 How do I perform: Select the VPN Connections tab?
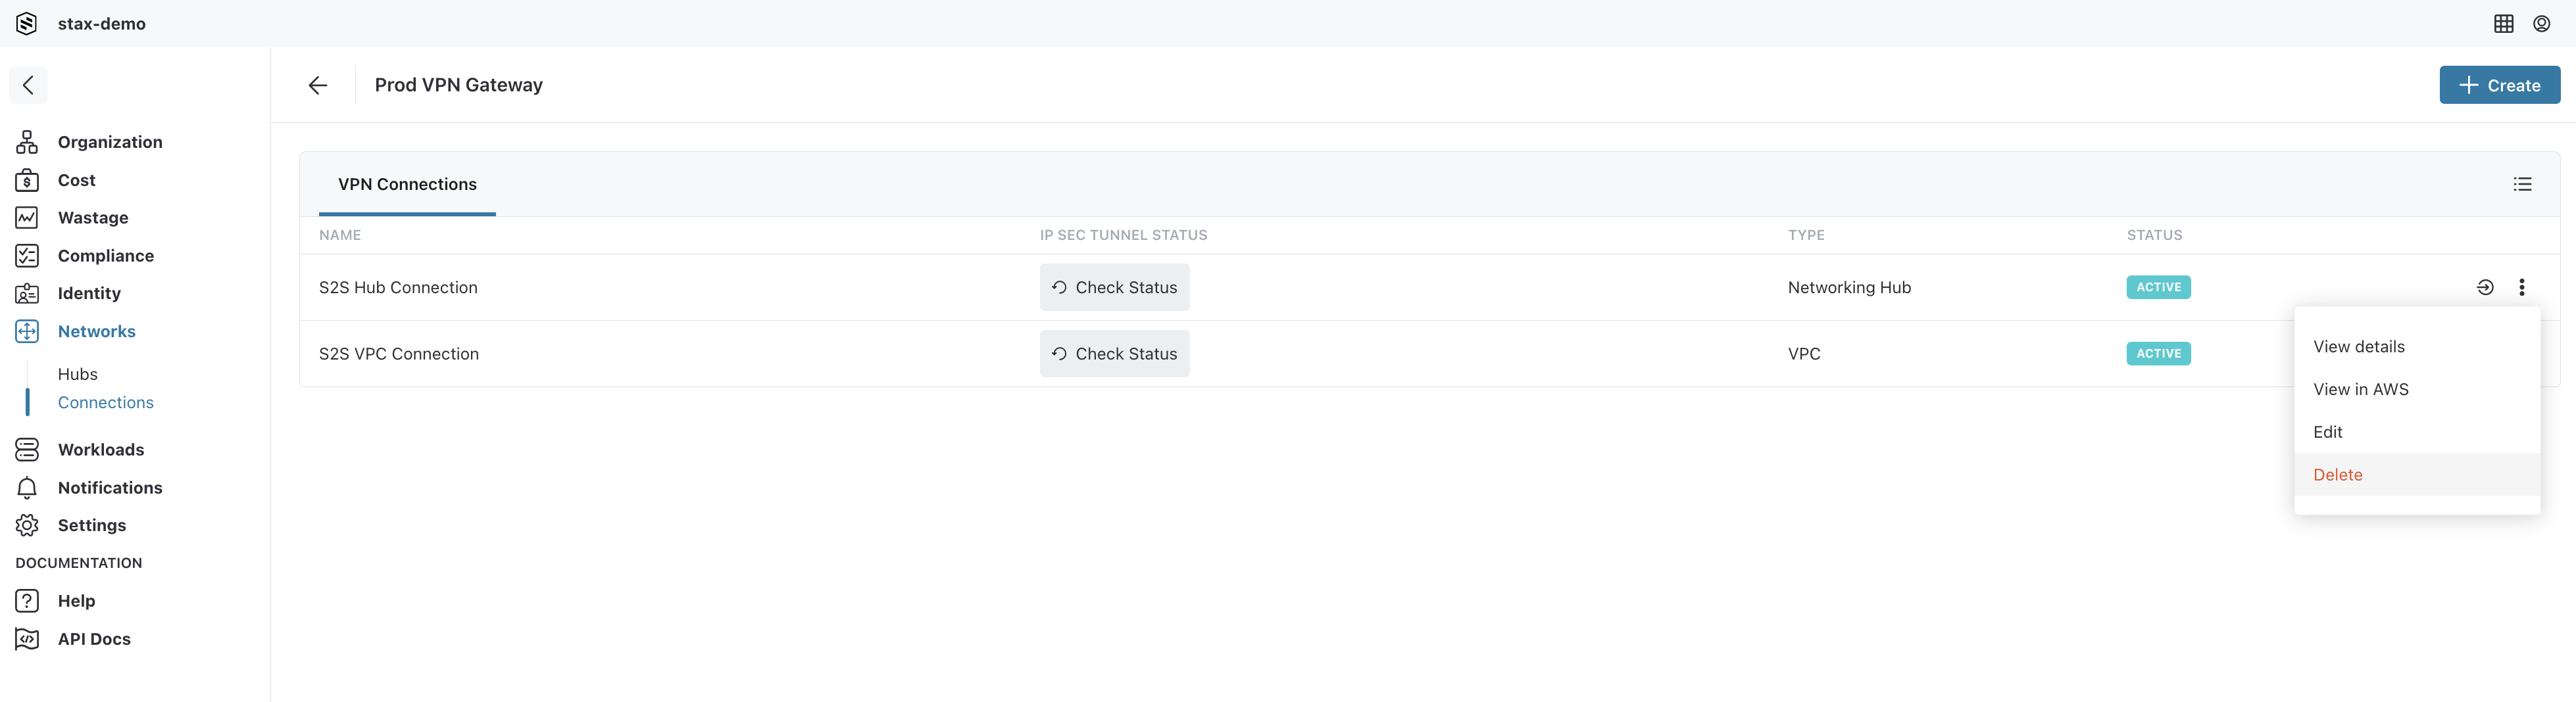point(407,184)
